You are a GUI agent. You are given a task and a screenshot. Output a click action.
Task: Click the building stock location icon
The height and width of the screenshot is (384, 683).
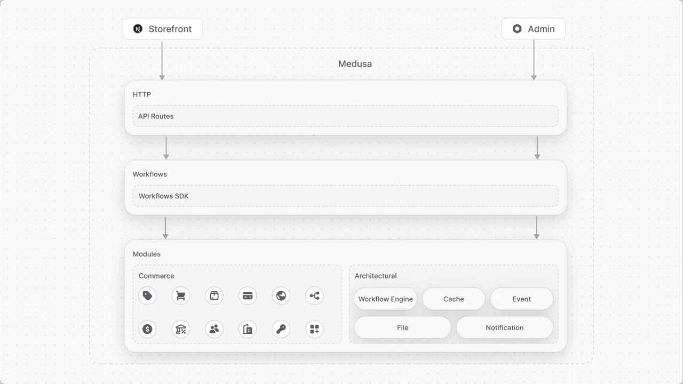click(248, 329)
